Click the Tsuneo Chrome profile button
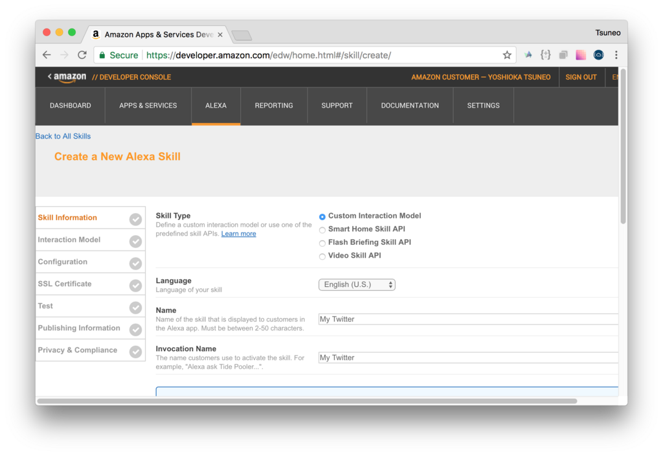 607,32
